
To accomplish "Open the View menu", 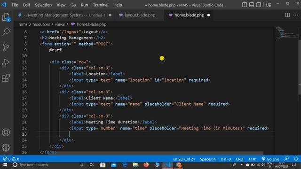I will 61,5.
